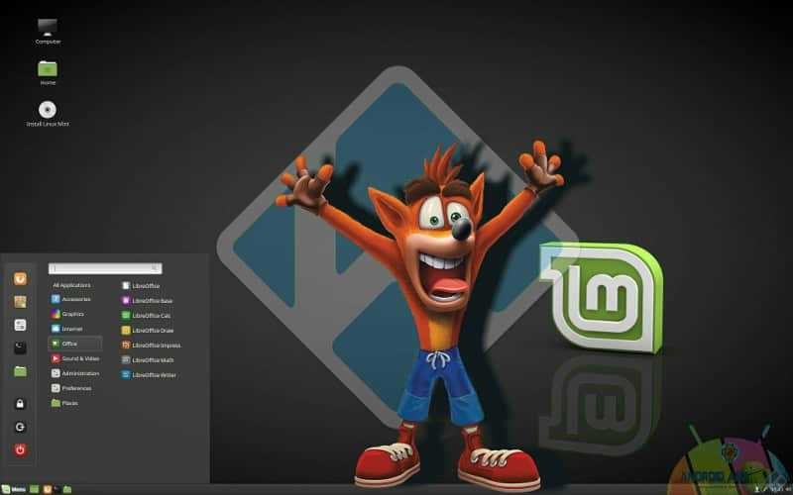Viewport: 793px width, 495px height.
Task: Select the Sound & Video category
Action: click(x=75, y=358)
